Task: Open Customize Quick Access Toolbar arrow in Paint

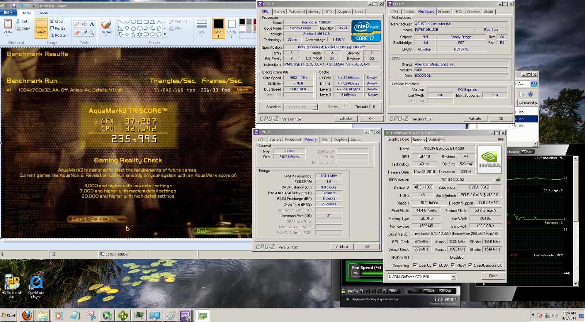Action: 34,6
